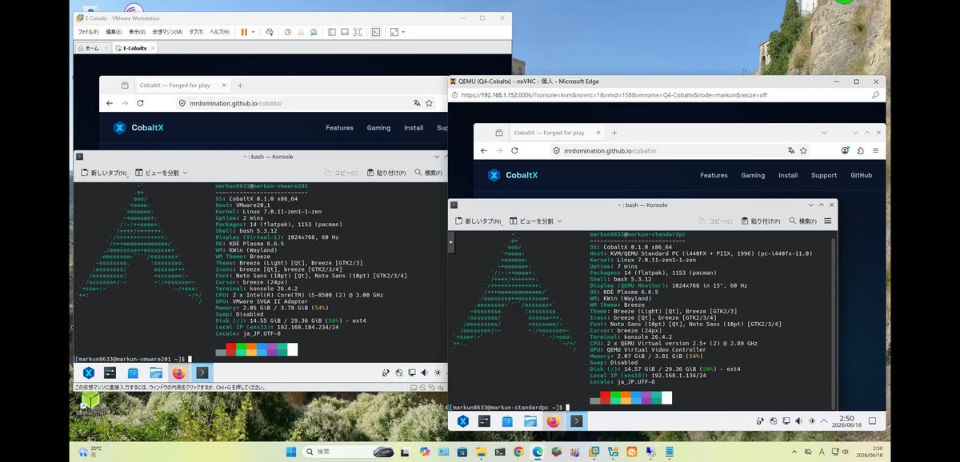Open 編集(E) menu in VMware
This screenshot has height=462, width=960.
click(114, 32)
